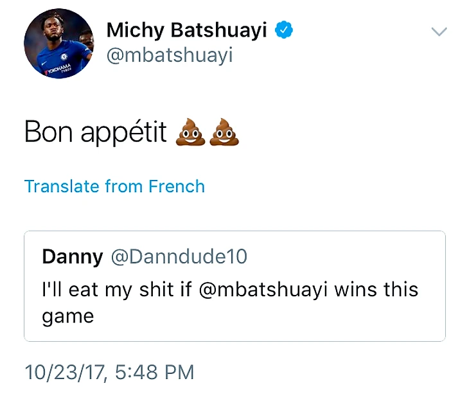
Task: Click the Michy Batshuayi display name
Action: [x=186, y=30]
